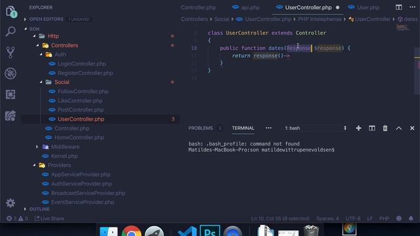The width and height of the screenshot is (420, 236).
Task: Create a new terminal with the plus icon
Action: point(358,128)
